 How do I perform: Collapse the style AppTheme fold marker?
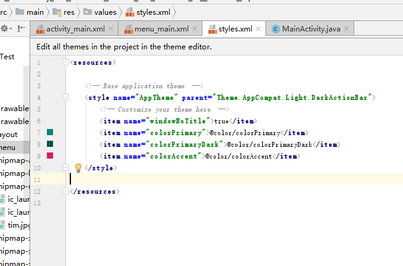point(65,97)
